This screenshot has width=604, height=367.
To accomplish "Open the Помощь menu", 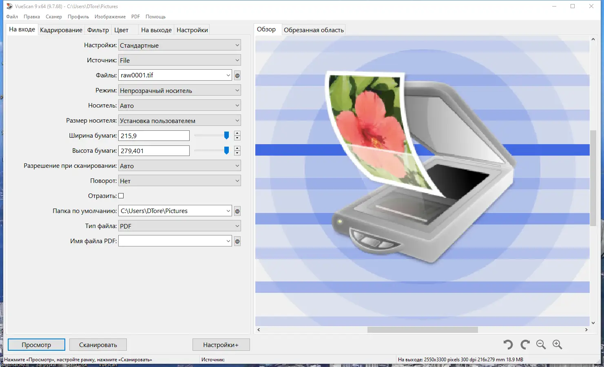I will tap(155, 17).
